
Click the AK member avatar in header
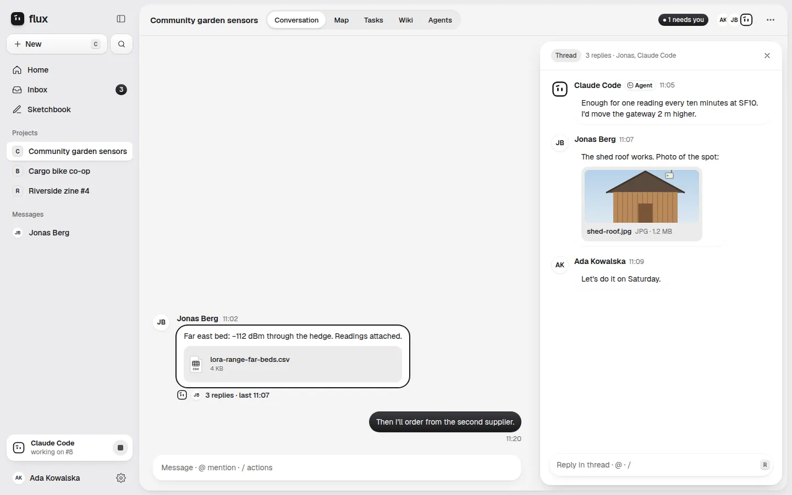click(723, 20)
